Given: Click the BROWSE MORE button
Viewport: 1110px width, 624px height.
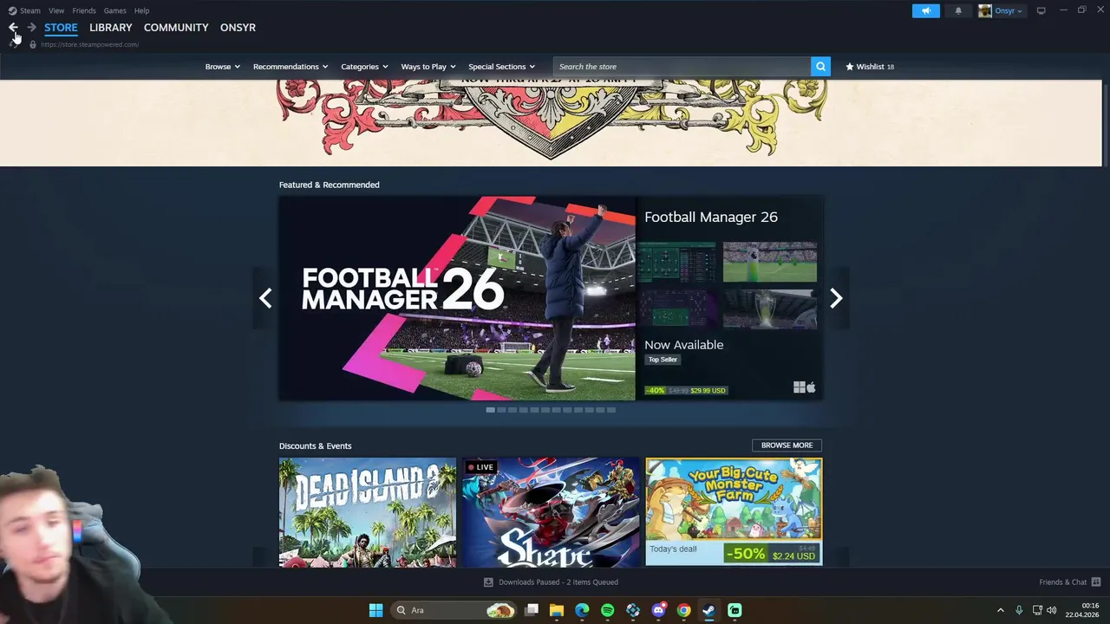Looking at the screenshot, I should (x=787, y=445).
